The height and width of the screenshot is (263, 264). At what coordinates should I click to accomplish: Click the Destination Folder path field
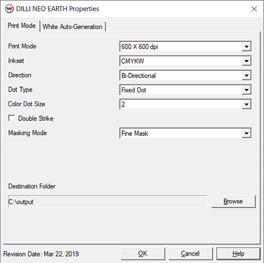pyautogui.click(x=108, y=202)
